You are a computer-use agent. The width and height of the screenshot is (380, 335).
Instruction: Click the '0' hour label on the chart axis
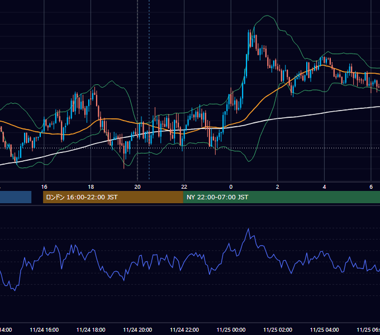click(x=231, y=187)
